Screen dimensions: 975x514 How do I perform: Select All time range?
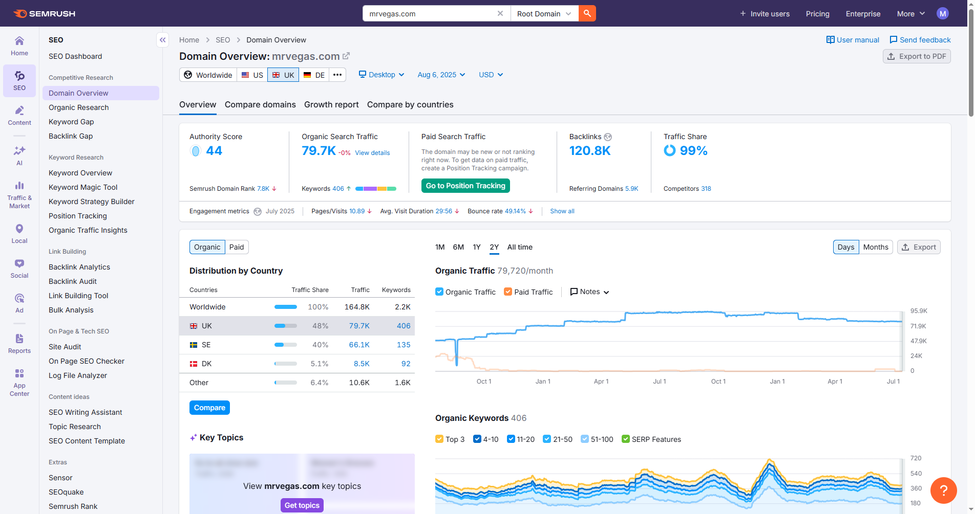(520, 247)
